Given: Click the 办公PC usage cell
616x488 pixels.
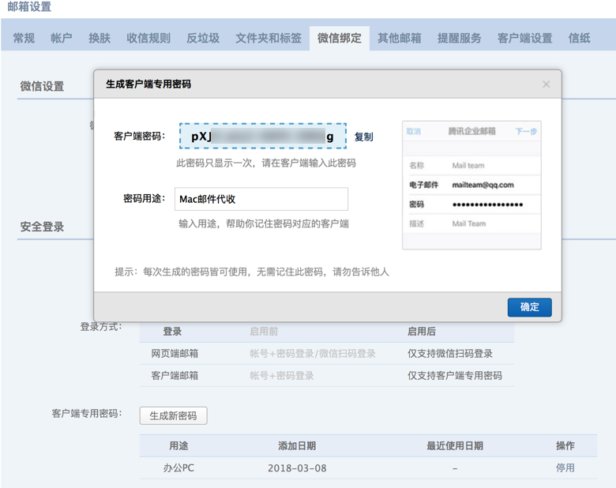Looking at the screenshot, I should (x=178, y=468).
